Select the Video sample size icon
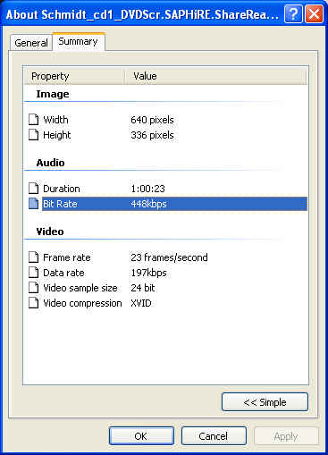The image size is (328, 455). pyautogui.click(x=34, y=288)
